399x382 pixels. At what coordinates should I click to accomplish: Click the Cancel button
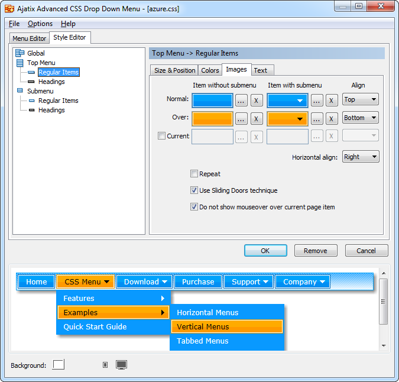(x=366, y=251)
